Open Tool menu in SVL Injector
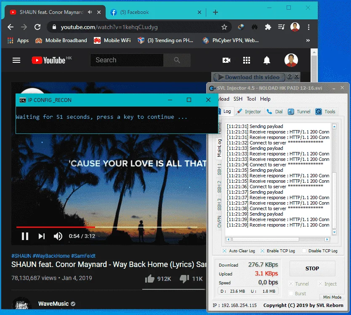 (x=251, y=99)
